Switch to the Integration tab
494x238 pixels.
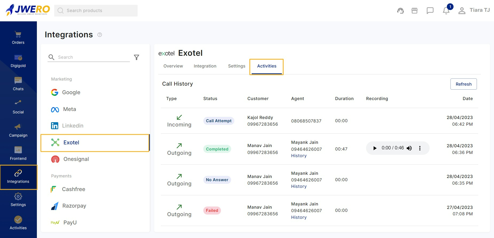(205, 66)
